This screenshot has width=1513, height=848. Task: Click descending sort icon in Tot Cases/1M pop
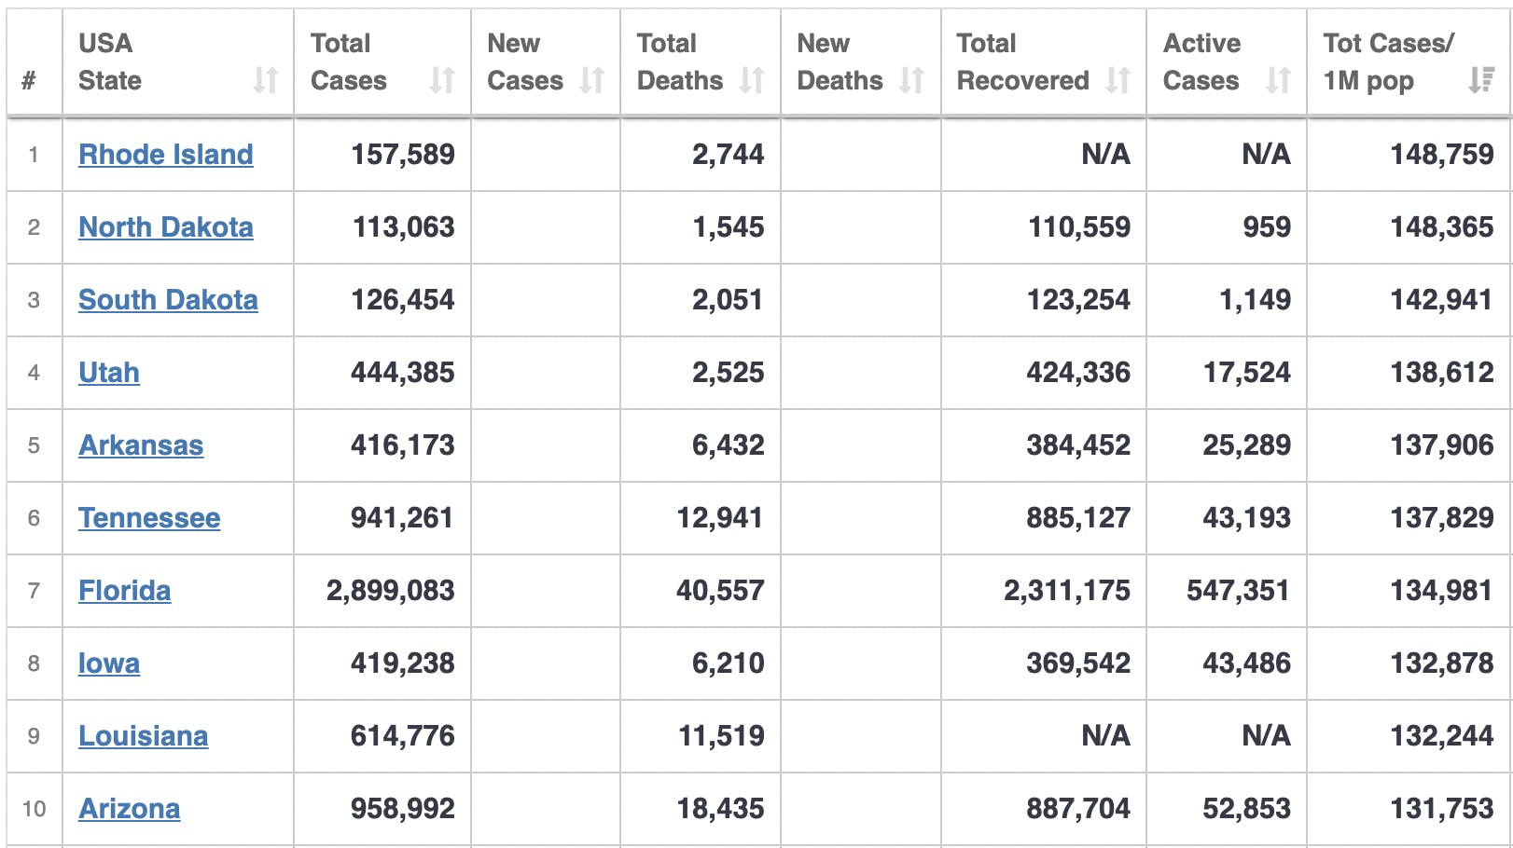pyautogui.click(x=1480, y=81)
